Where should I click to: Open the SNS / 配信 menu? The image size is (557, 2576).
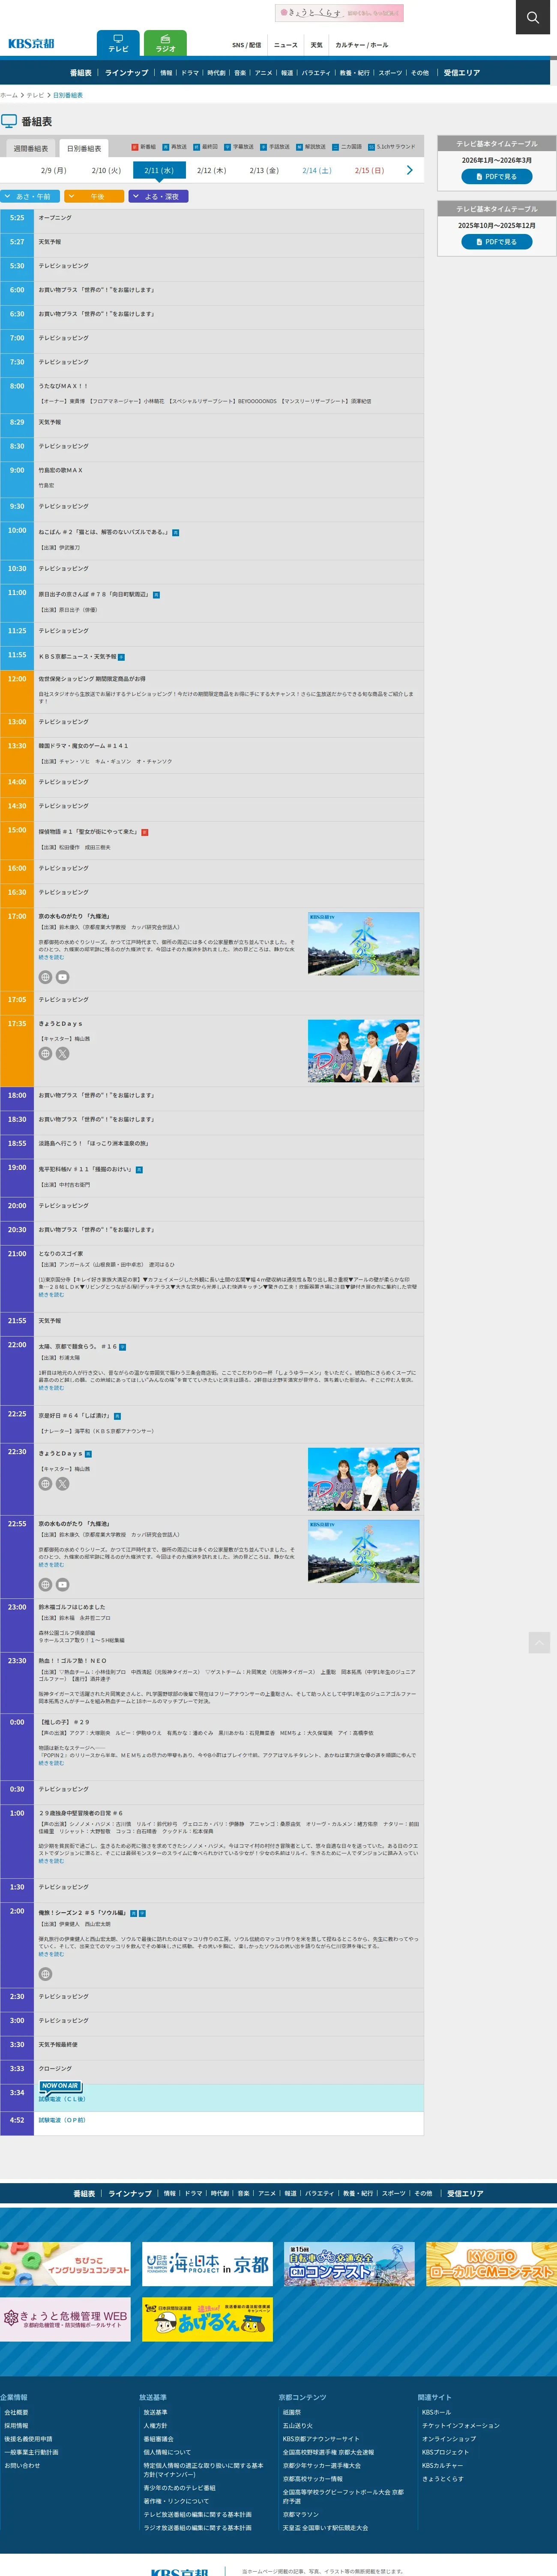coord(246,45)
